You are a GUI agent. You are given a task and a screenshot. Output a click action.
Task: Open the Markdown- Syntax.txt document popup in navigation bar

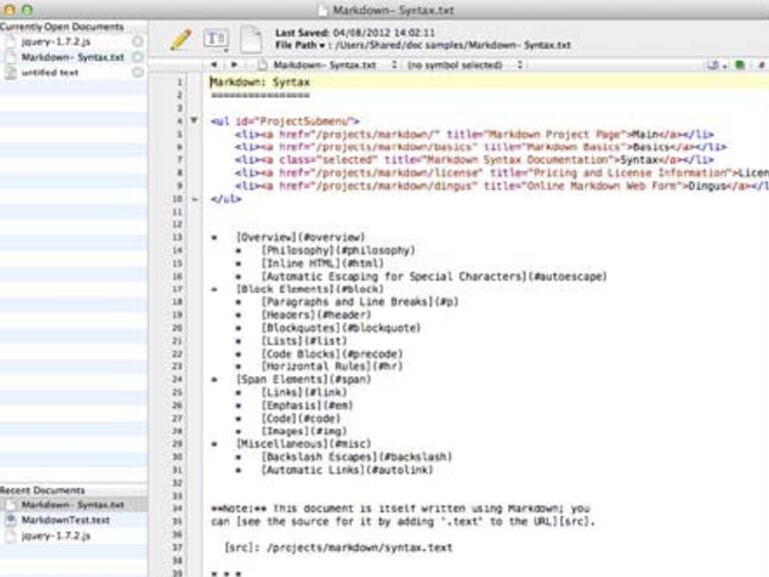point(318,65)
